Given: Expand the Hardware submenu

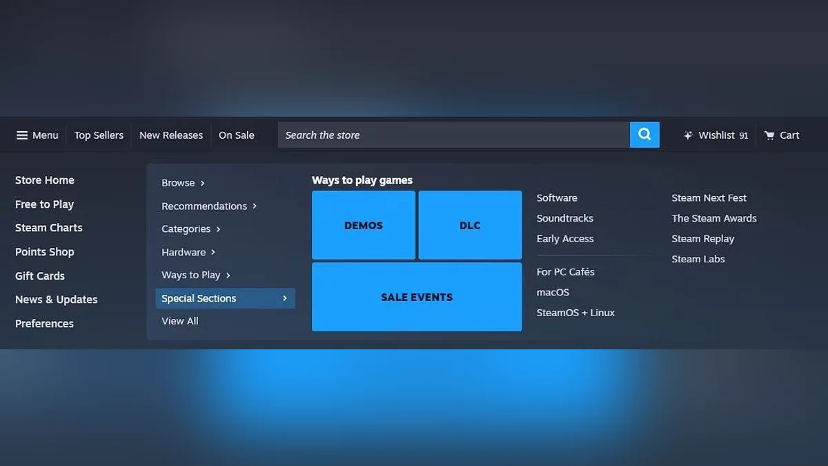Looking at the screenshot, I should (x=188, y=252).
